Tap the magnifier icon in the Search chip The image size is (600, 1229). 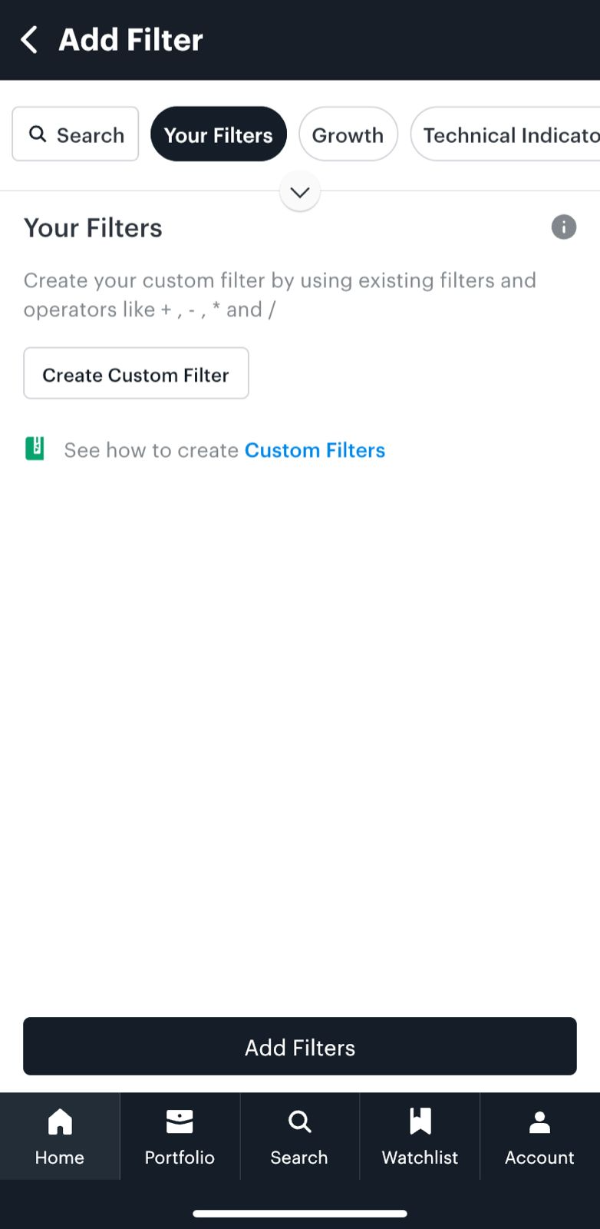pyautogui.click(x=38, y=134)
